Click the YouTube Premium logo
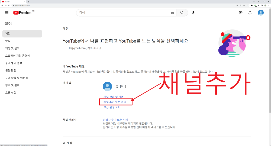This screenshot has height=146, width=271. [x=22, y=13]
